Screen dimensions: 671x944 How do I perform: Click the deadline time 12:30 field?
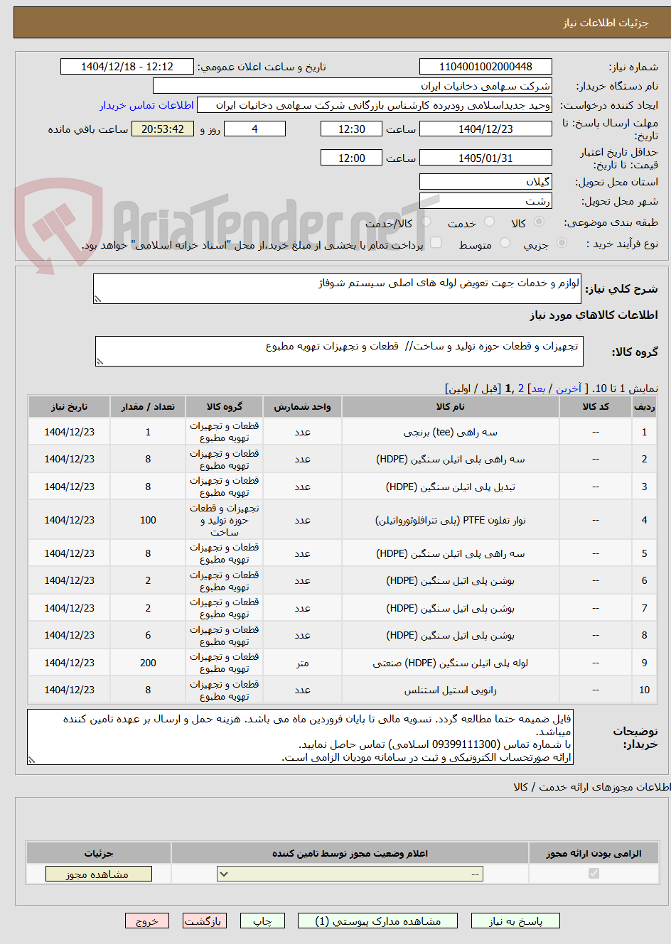coord(351,129)
